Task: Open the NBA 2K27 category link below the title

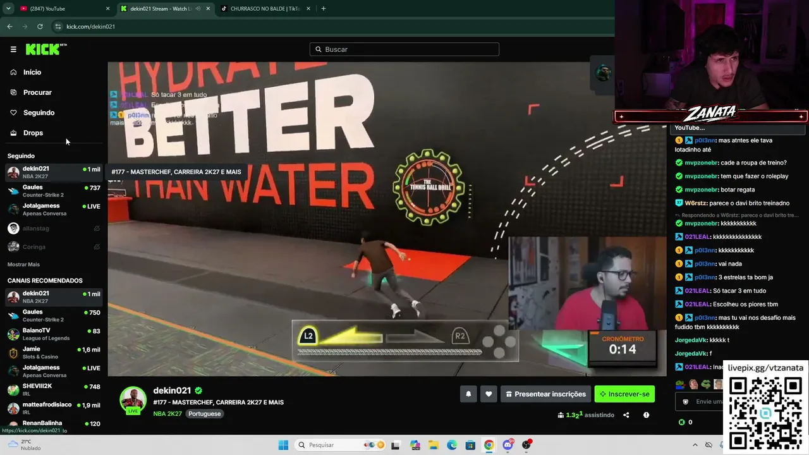Action: (167, 414)
